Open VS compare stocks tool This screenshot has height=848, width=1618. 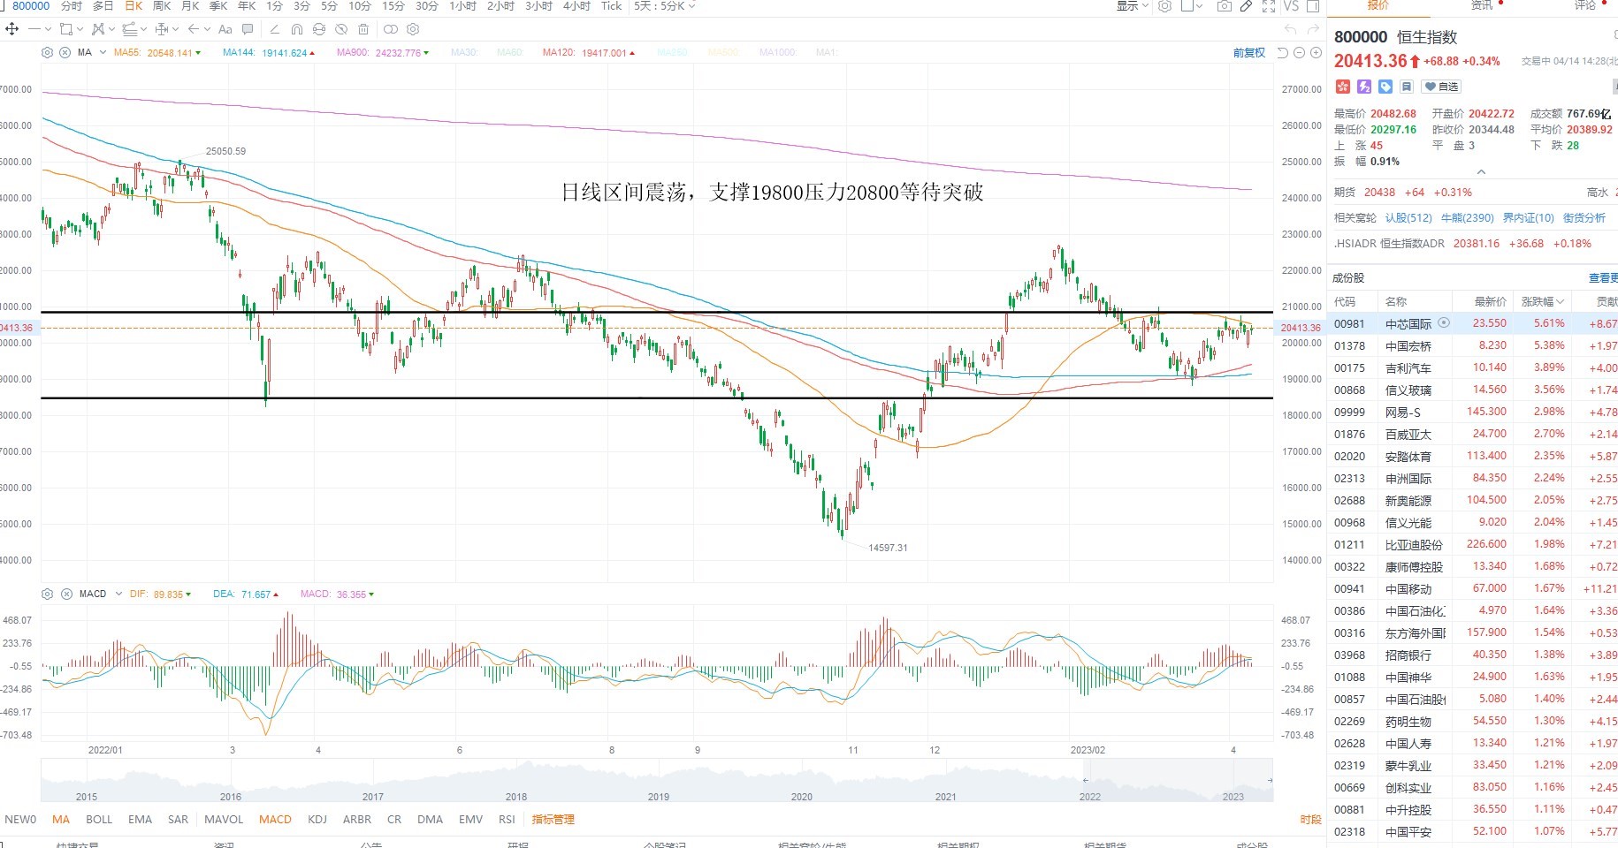(x=1291, y=6)
